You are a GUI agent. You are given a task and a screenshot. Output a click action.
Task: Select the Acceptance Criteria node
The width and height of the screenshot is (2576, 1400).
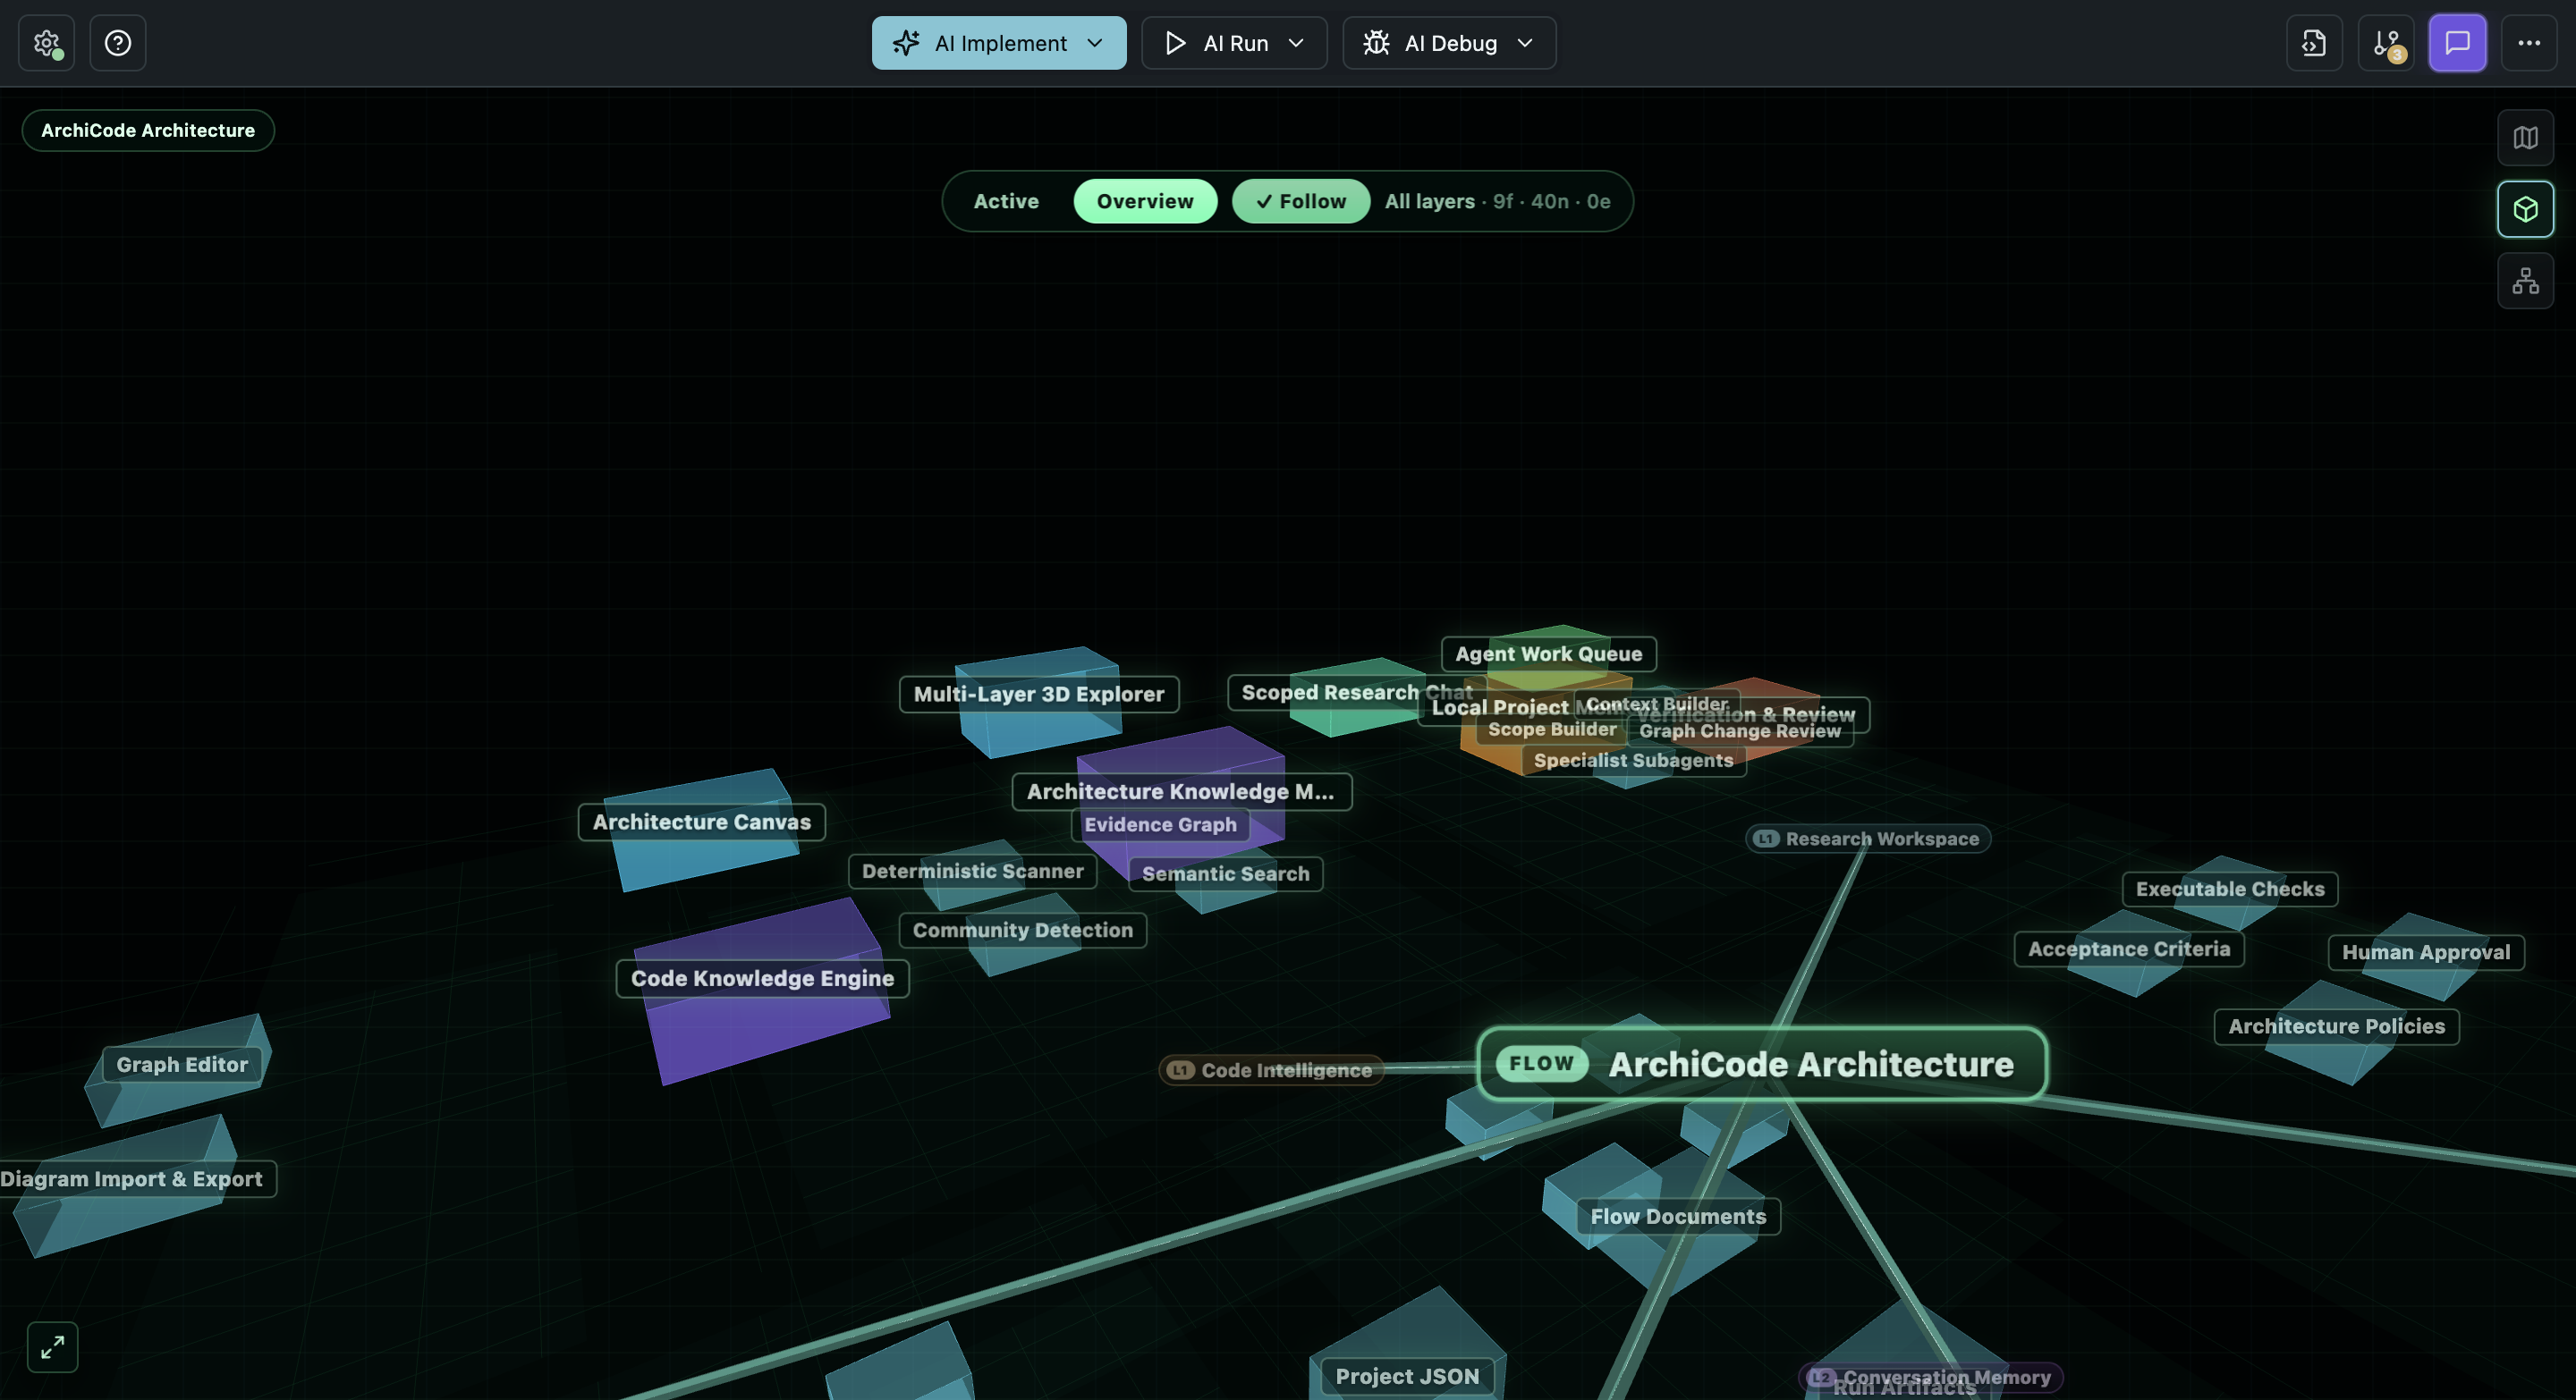coord(2129,949)
